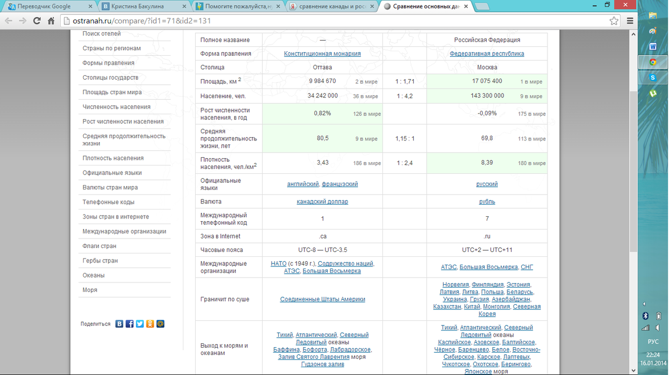Follow the Монголия border country link

496,306
